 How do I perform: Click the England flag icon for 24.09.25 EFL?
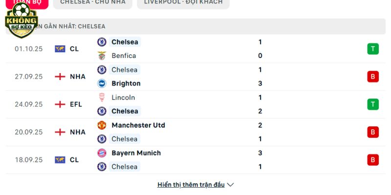pyautogui.click(x=60, y=104)
